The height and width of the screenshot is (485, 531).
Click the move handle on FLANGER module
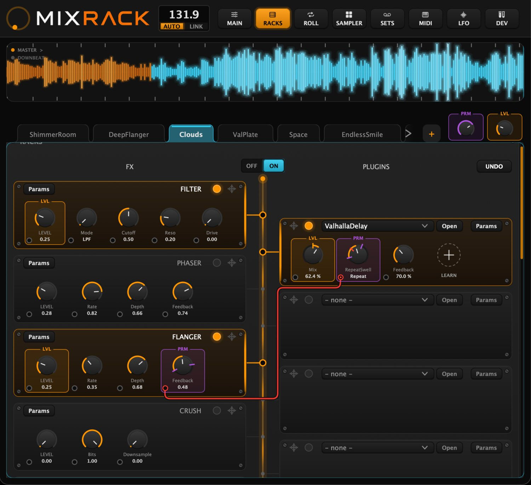232,337
